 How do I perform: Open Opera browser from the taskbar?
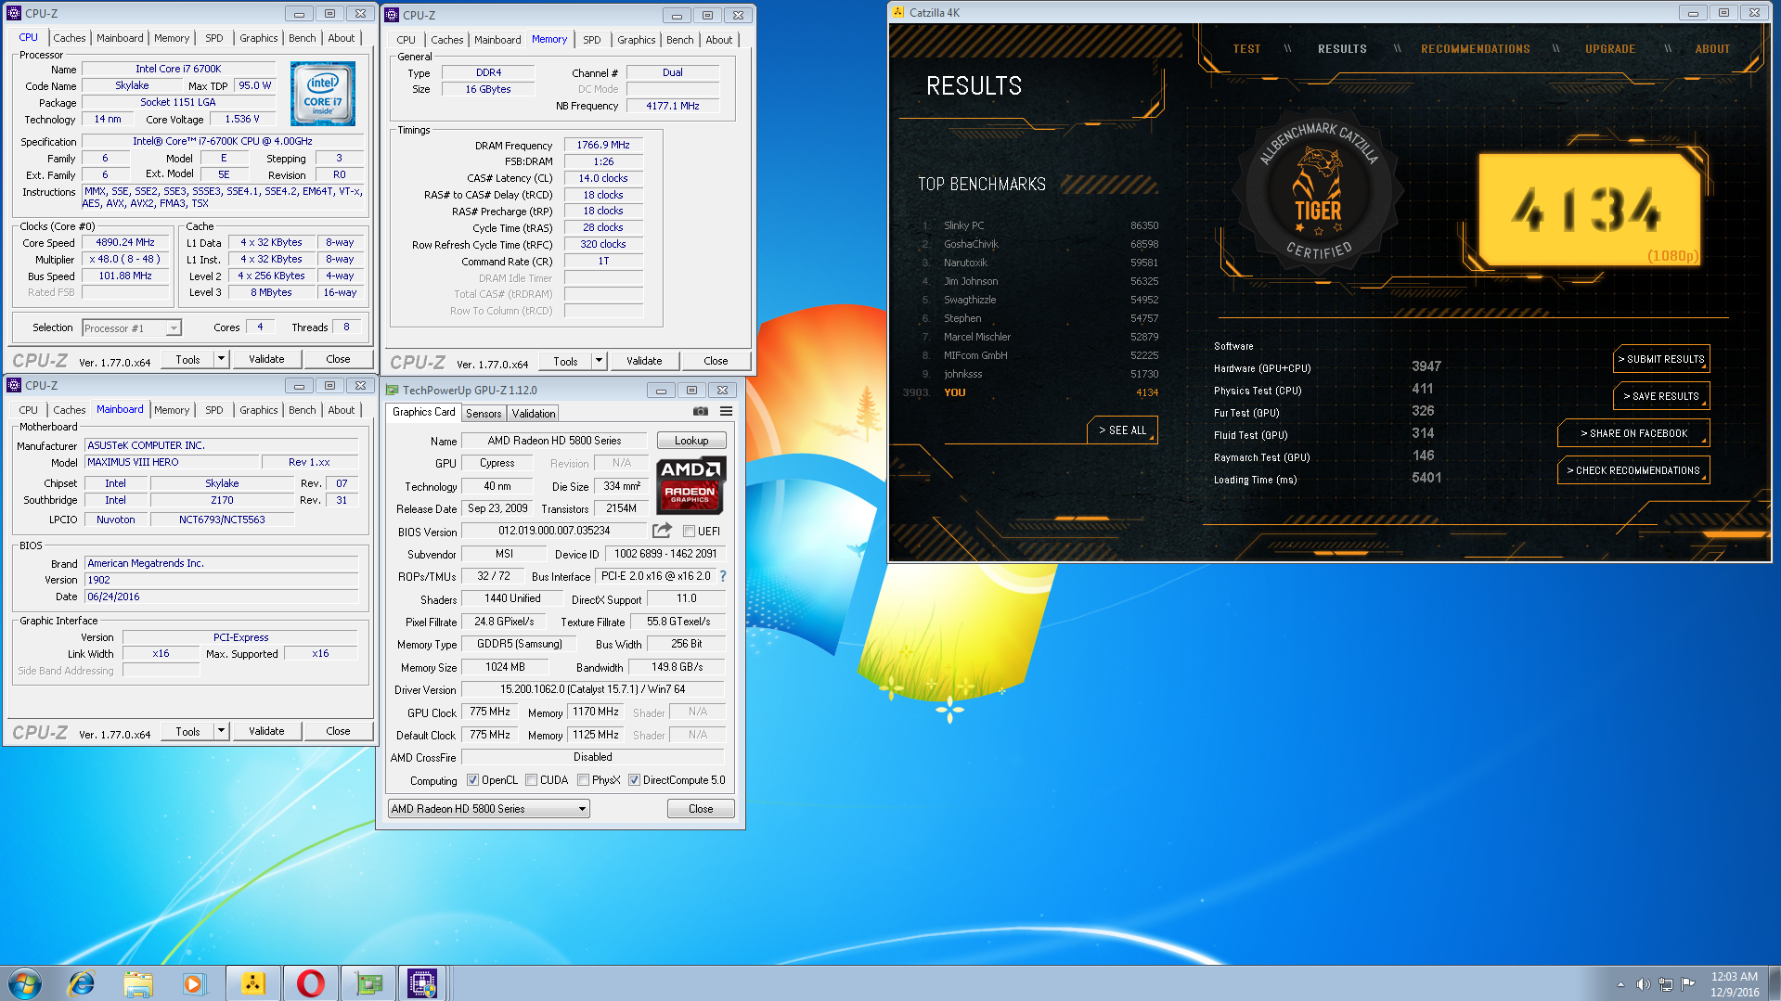tap(310, 983)
